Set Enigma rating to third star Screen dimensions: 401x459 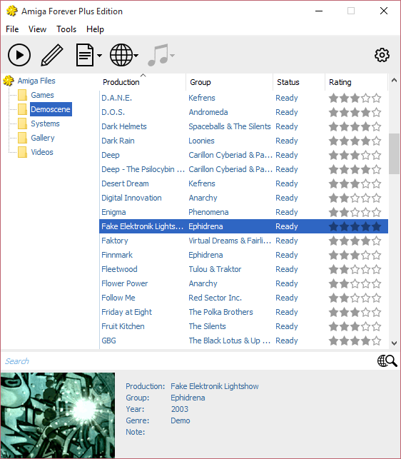tap(355, 212)
